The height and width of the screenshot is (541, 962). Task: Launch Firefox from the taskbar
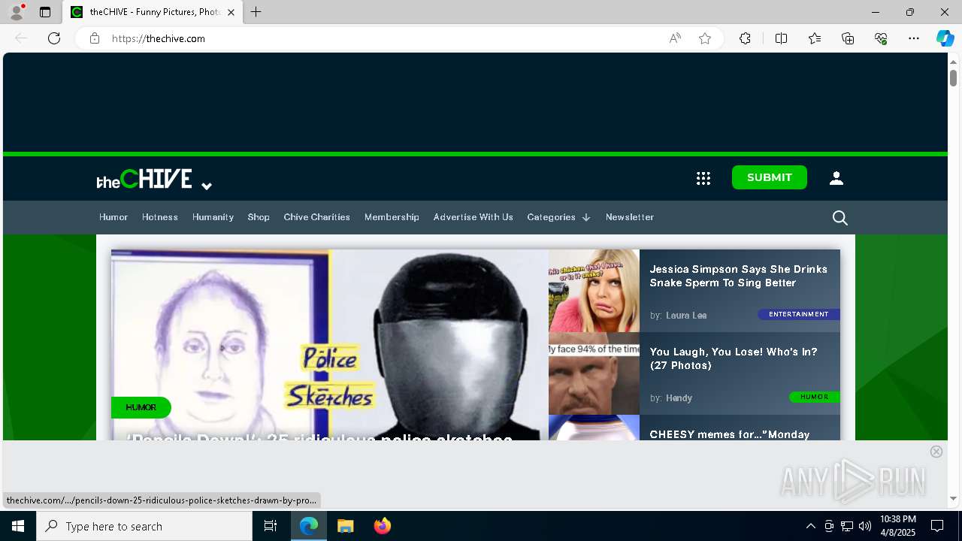pyautogui.click(x=383, y=526)
